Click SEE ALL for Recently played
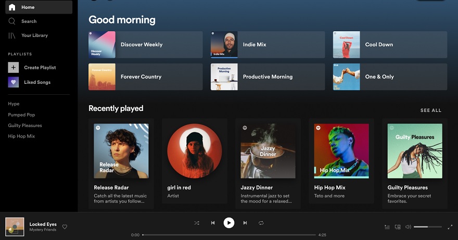Screen dimensions: 458x240 coord(431,110)
